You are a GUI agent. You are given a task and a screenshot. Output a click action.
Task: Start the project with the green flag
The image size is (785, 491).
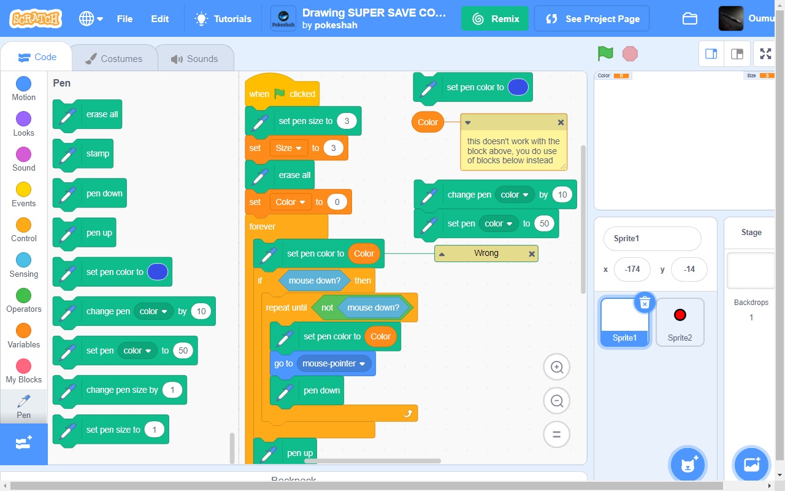click(605, 54)
